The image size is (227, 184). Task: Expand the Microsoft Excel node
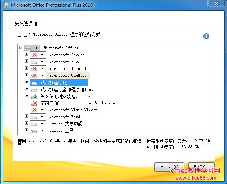coord(26,61)
